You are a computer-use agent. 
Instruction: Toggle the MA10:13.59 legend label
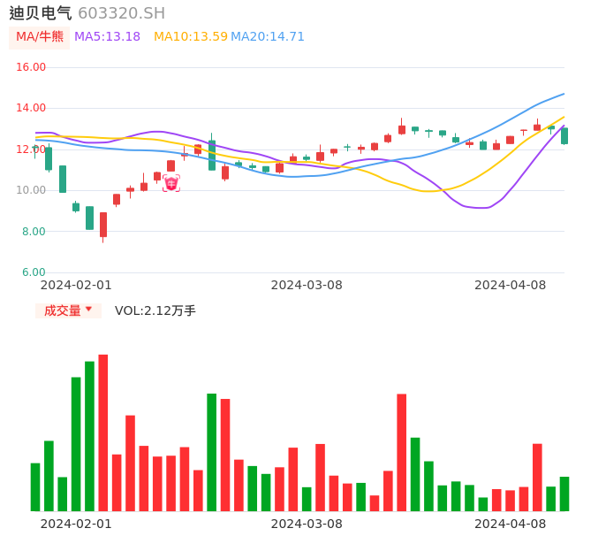click(190, 37)
